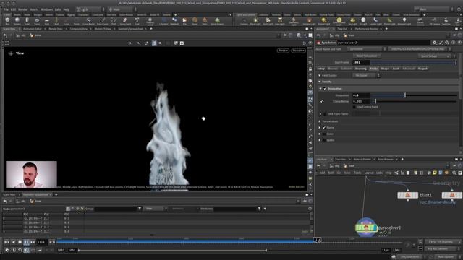Click the Reset Simulation button

366,56
